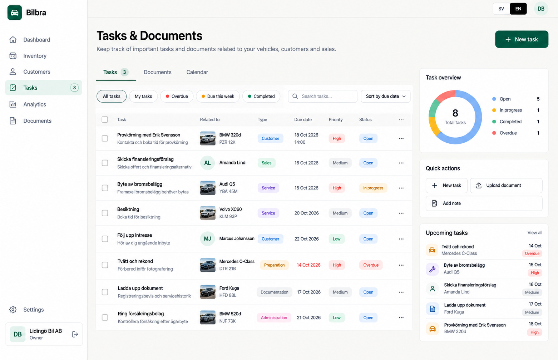Open row options for Byte av bromsbelägg
The image size is (558, 360).
click(401, 188)
